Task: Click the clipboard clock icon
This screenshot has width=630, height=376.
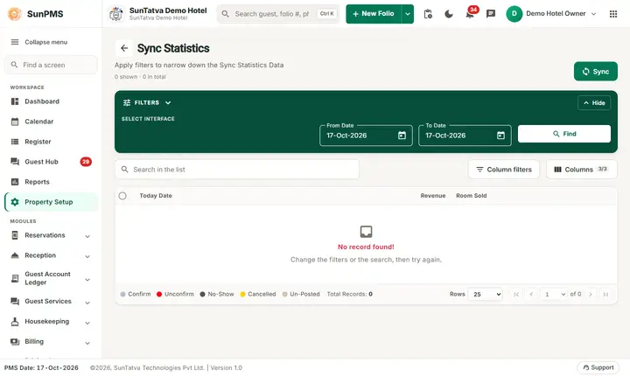Action: 428,14
